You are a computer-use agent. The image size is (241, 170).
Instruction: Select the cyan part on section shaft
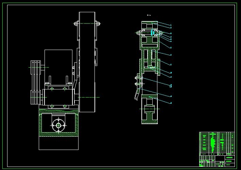click(x=152, y=33)
